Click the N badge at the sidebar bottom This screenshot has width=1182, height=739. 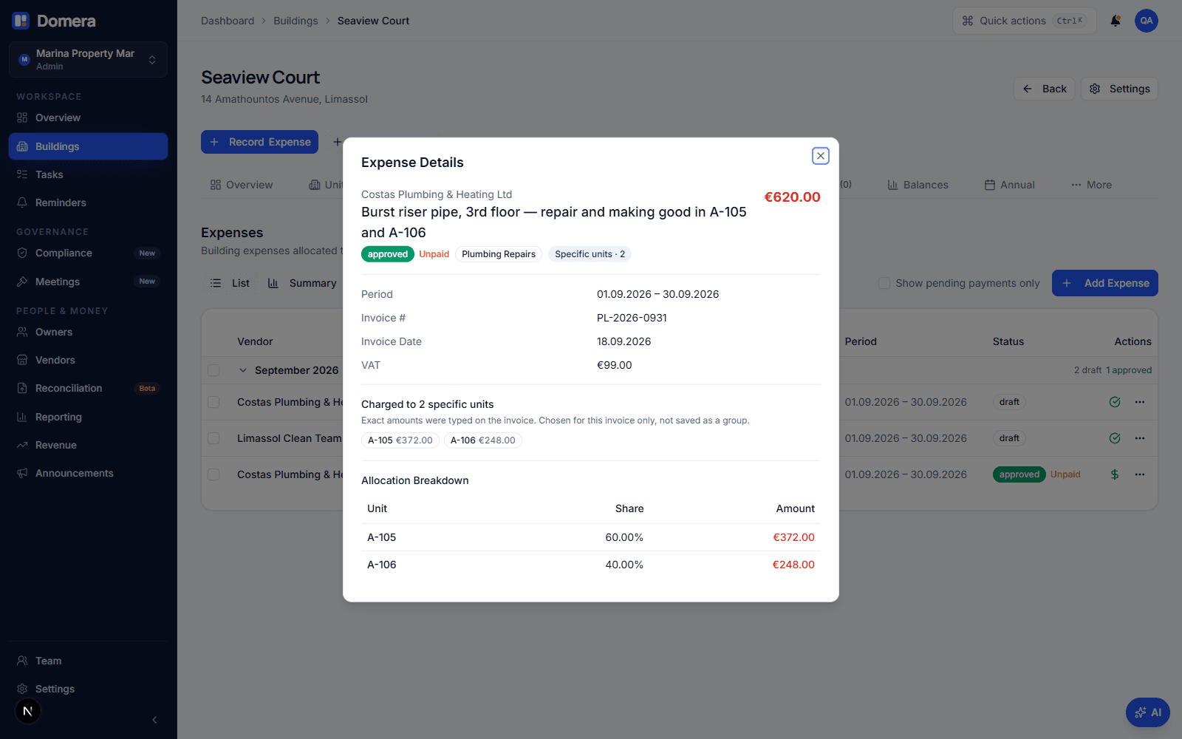[28, 711]
